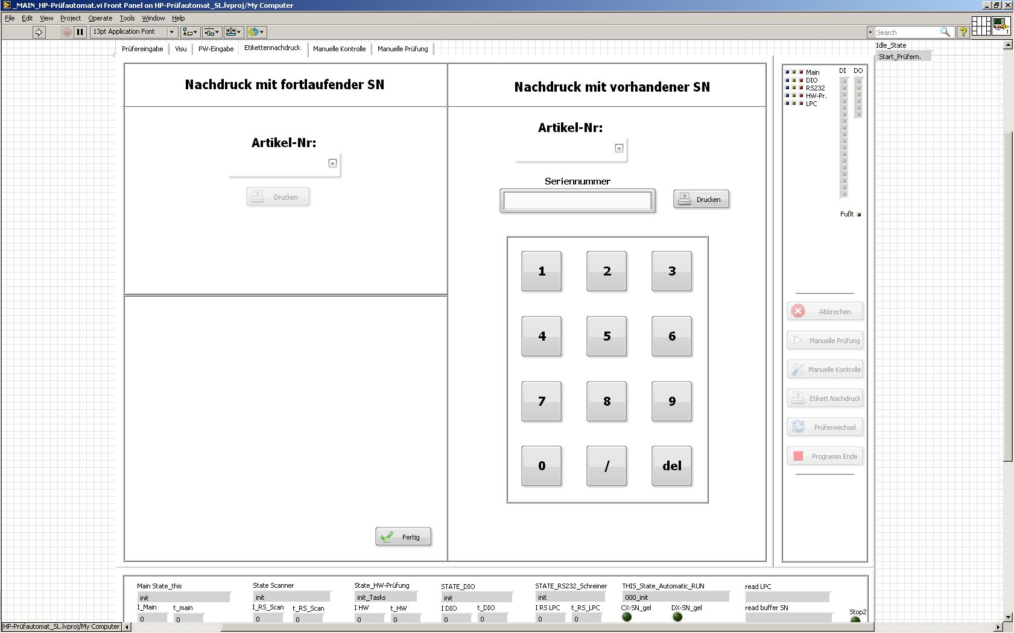Open Artikel-Nr dropdown under fortlaufender SN
The image size is (1014, 633).
point(332,163)
